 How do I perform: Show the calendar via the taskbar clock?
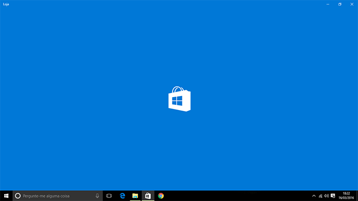coord(346,196)
